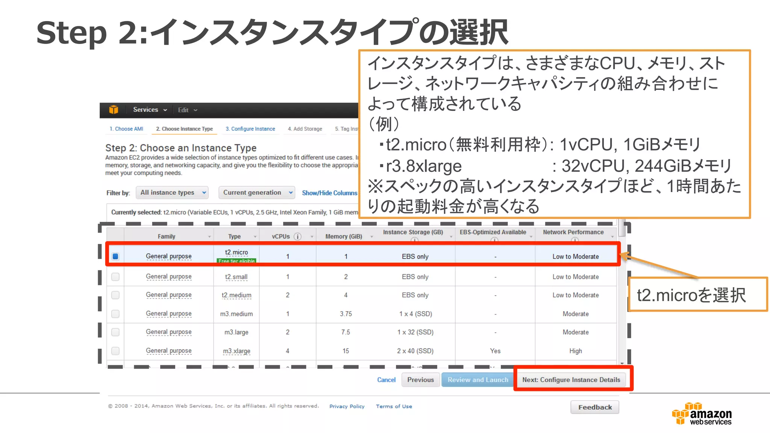Screen dimensions: 770x433
Task: Open the Type column sort arrow
Action: tap(255, 237)
